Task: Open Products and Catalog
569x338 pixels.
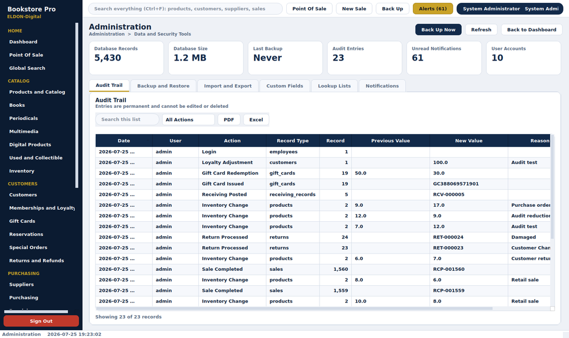Action: (x=38, y=92)
